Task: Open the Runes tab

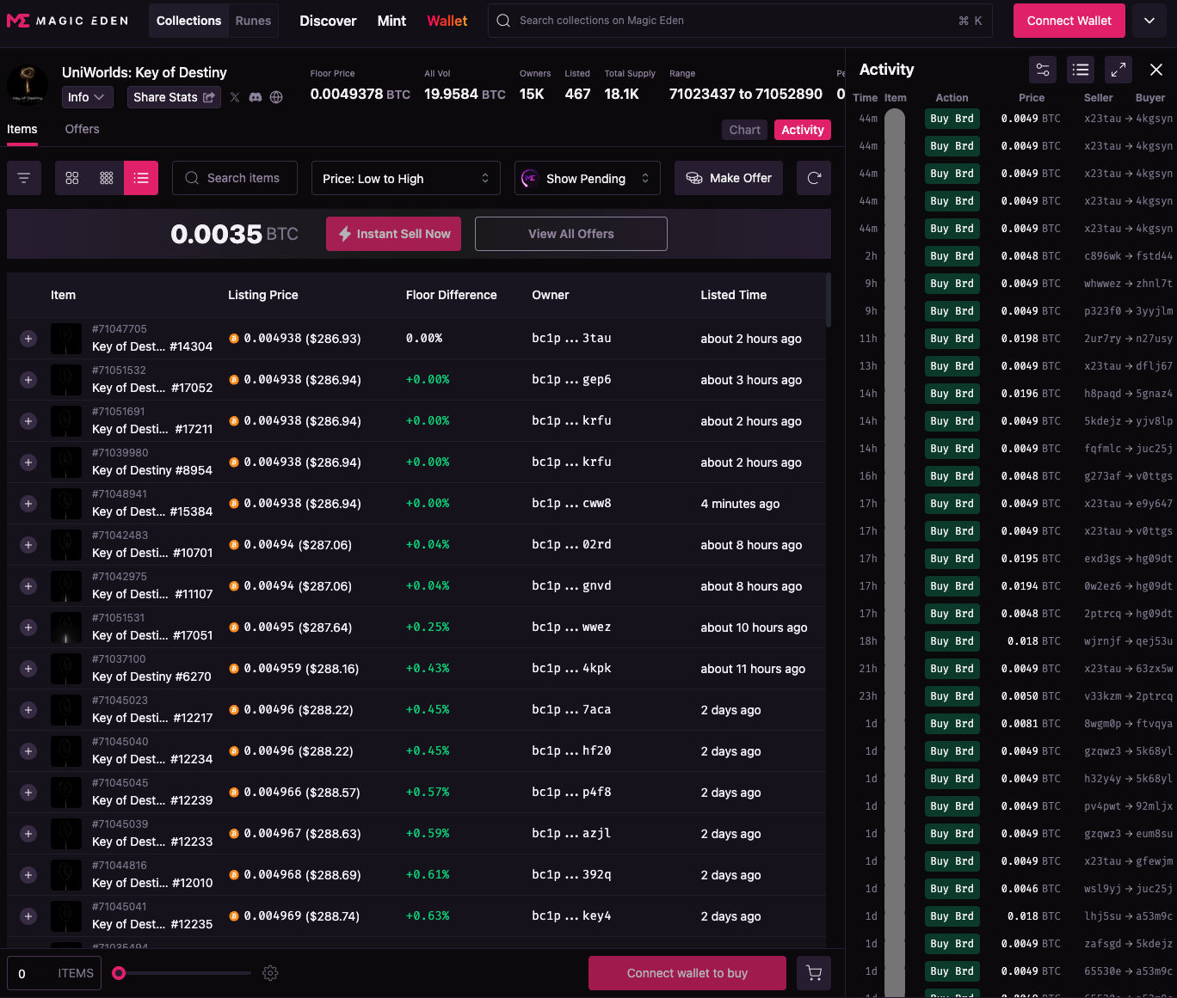Action: [253, 21]
